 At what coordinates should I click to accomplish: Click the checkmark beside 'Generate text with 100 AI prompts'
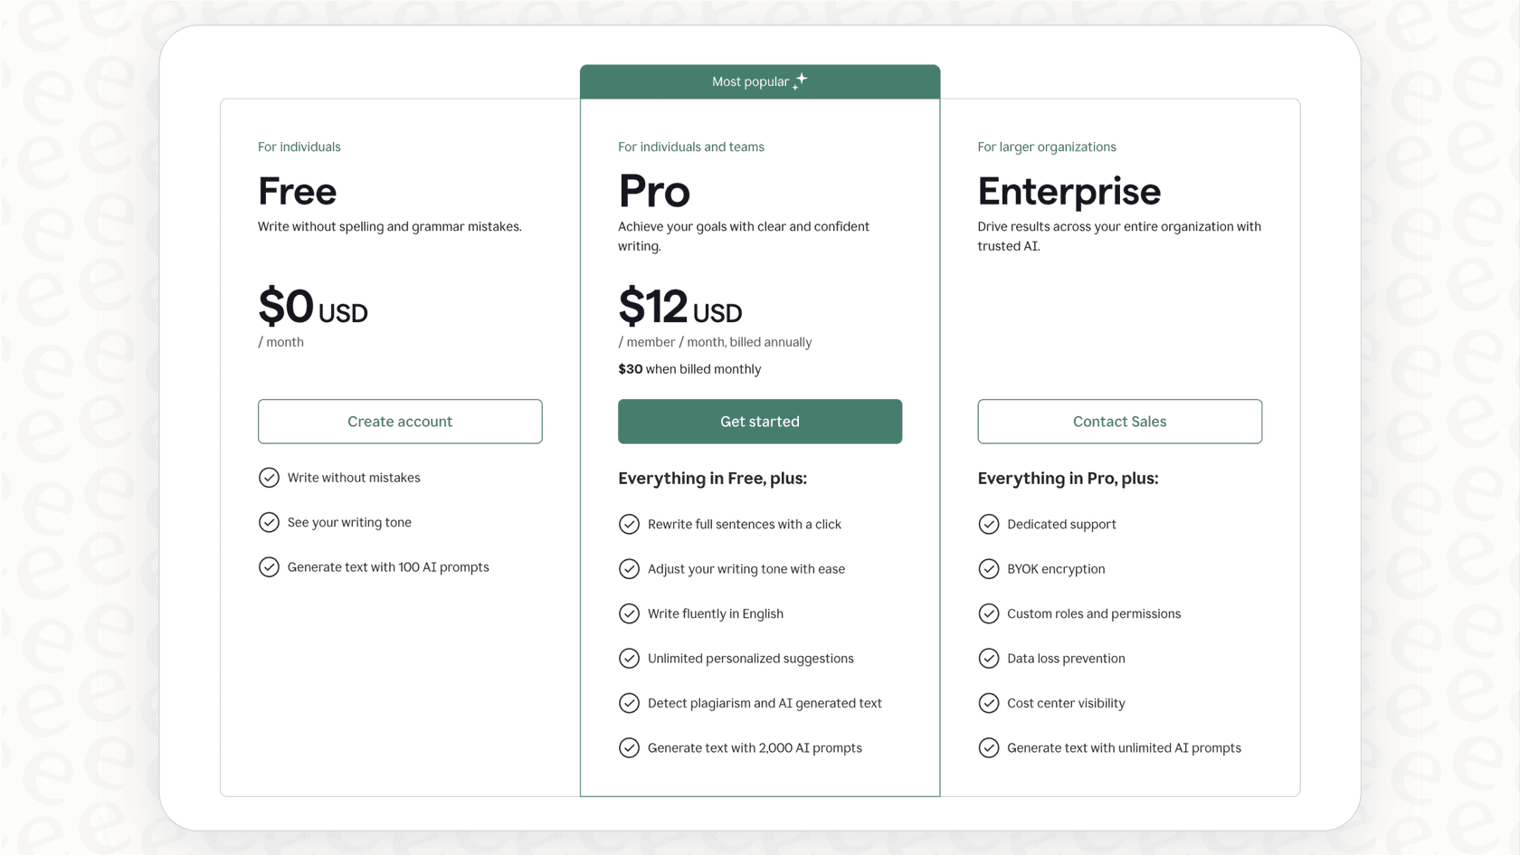[x=269, y=567]
